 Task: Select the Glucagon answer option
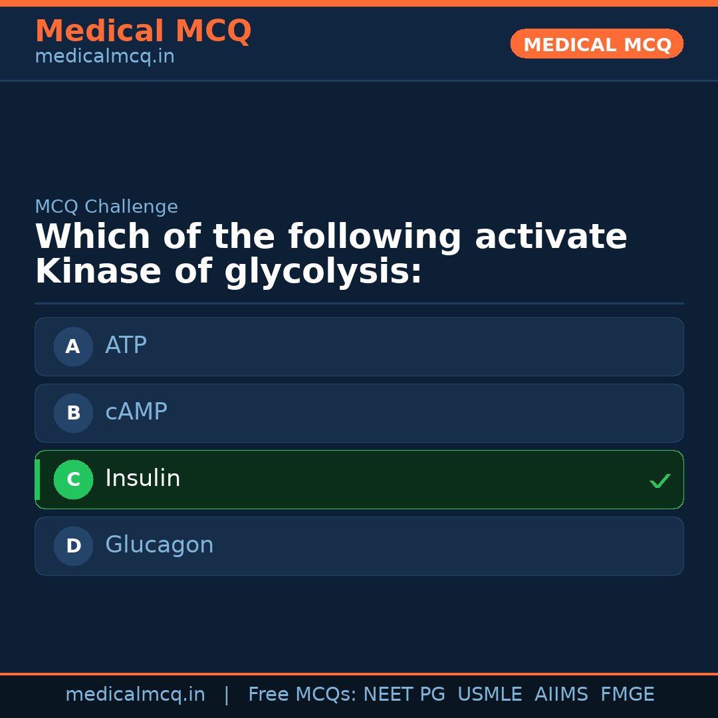coord(359,546)
